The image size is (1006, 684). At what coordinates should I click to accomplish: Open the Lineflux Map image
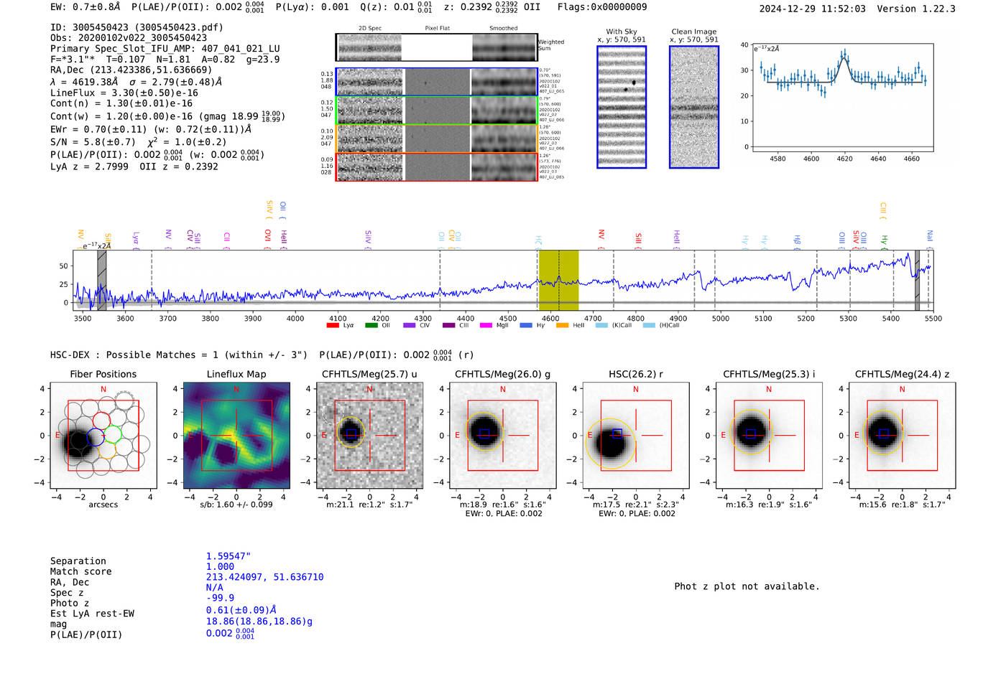(x=236, y=435)
